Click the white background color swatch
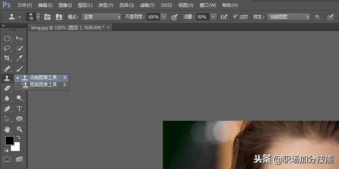339x169 pixels. tap(16, 148)
